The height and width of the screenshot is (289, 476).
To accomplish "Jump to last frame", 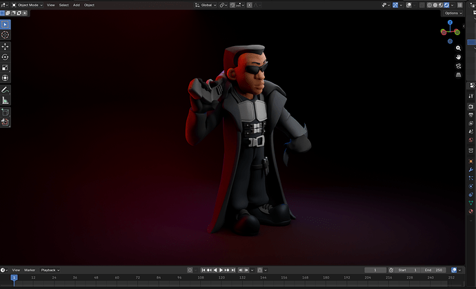I will (233, 270).
